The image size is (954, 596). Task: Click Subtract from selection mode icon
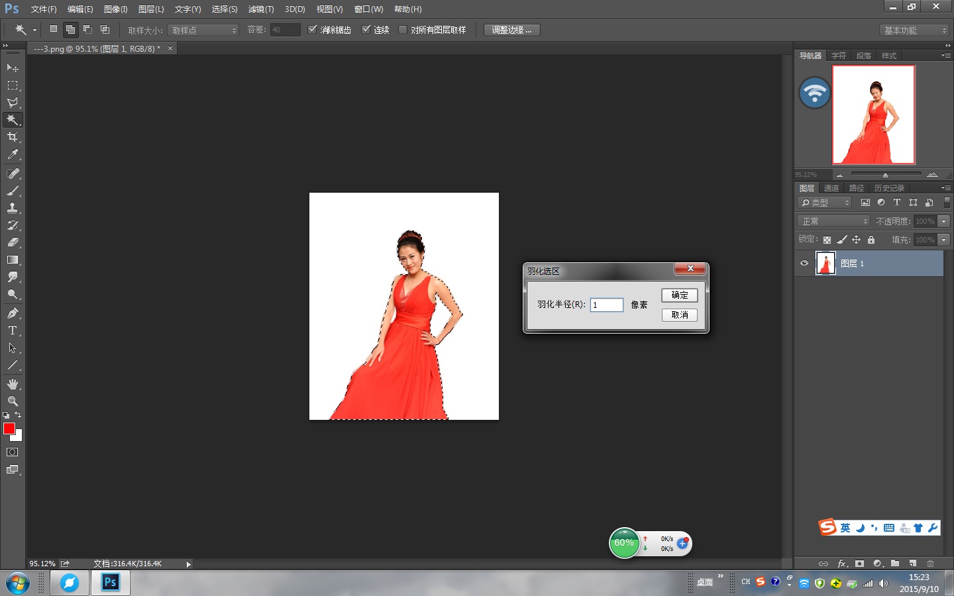tap(87, 29)
